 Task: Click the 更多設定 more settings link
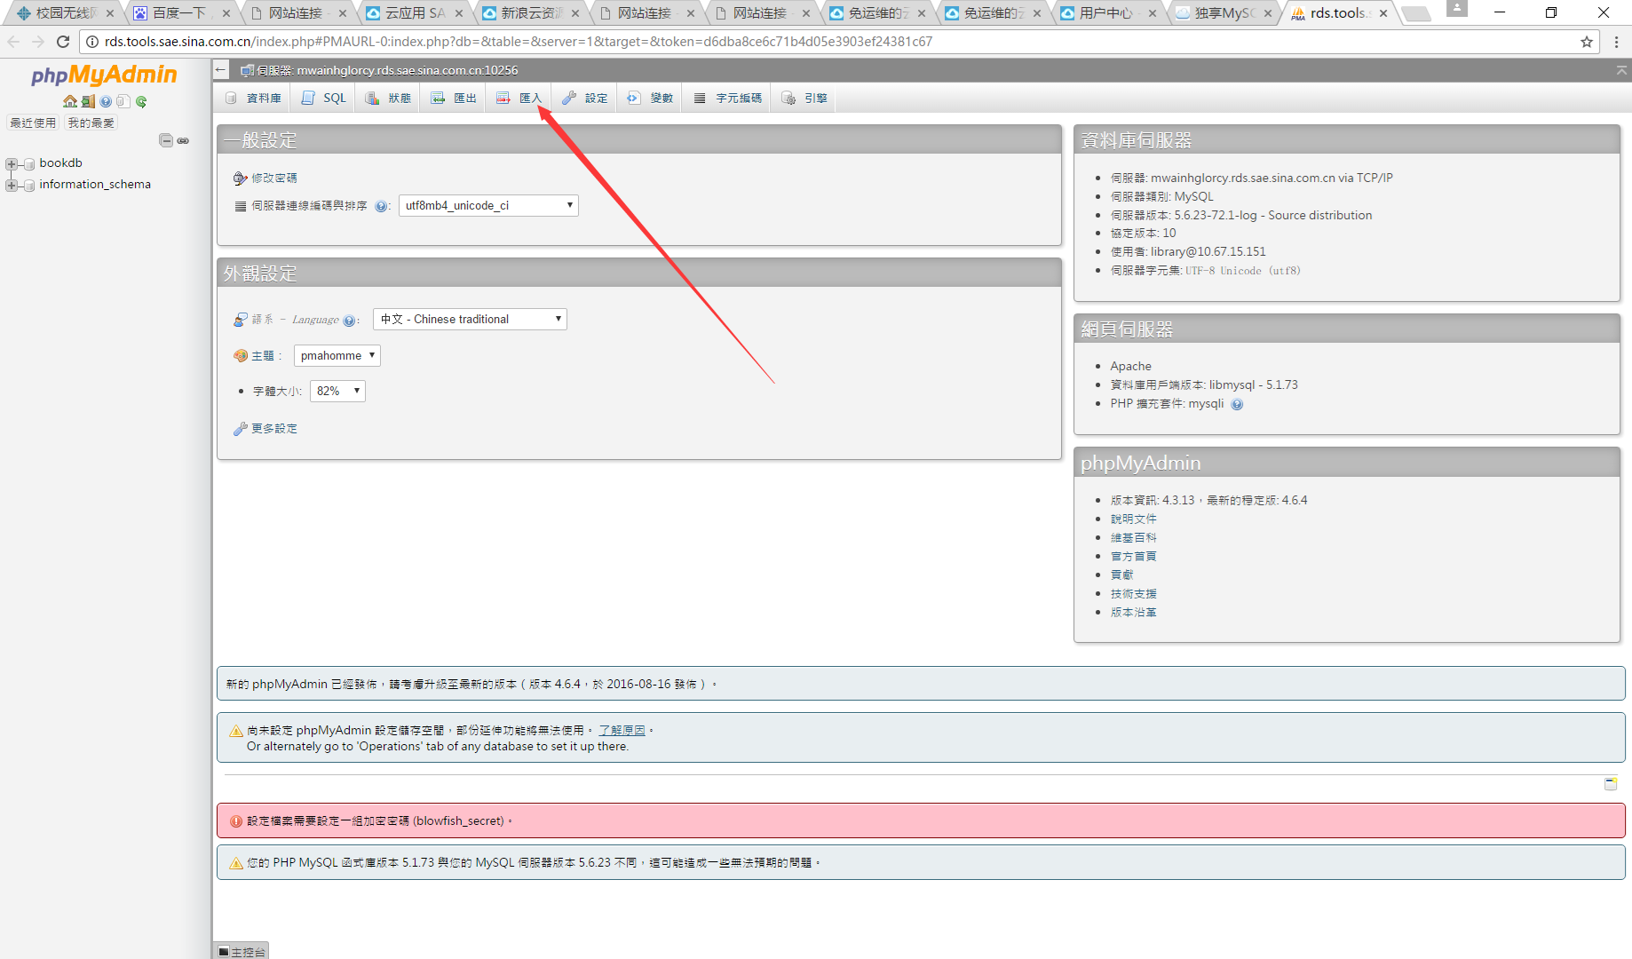(274, 429)
